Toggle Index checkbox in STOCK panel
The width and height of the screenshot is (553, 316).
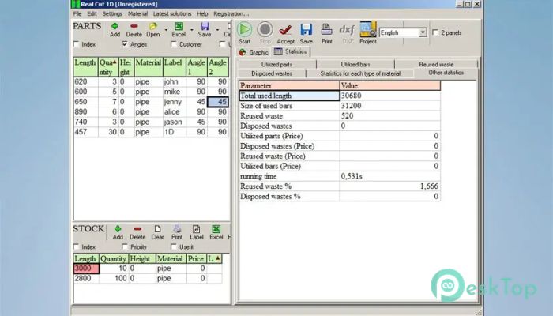tap(76, 246)
